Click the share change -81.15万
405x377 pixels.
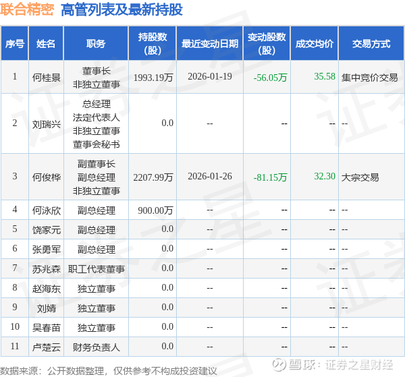(270, 177)
